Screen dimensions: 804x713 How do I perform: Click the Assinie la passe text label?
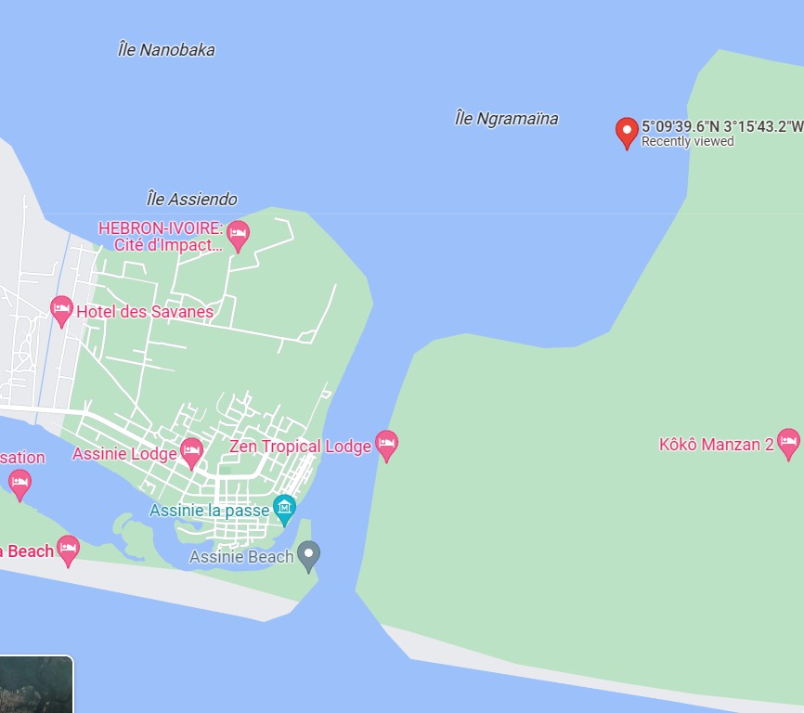(209, 511)
